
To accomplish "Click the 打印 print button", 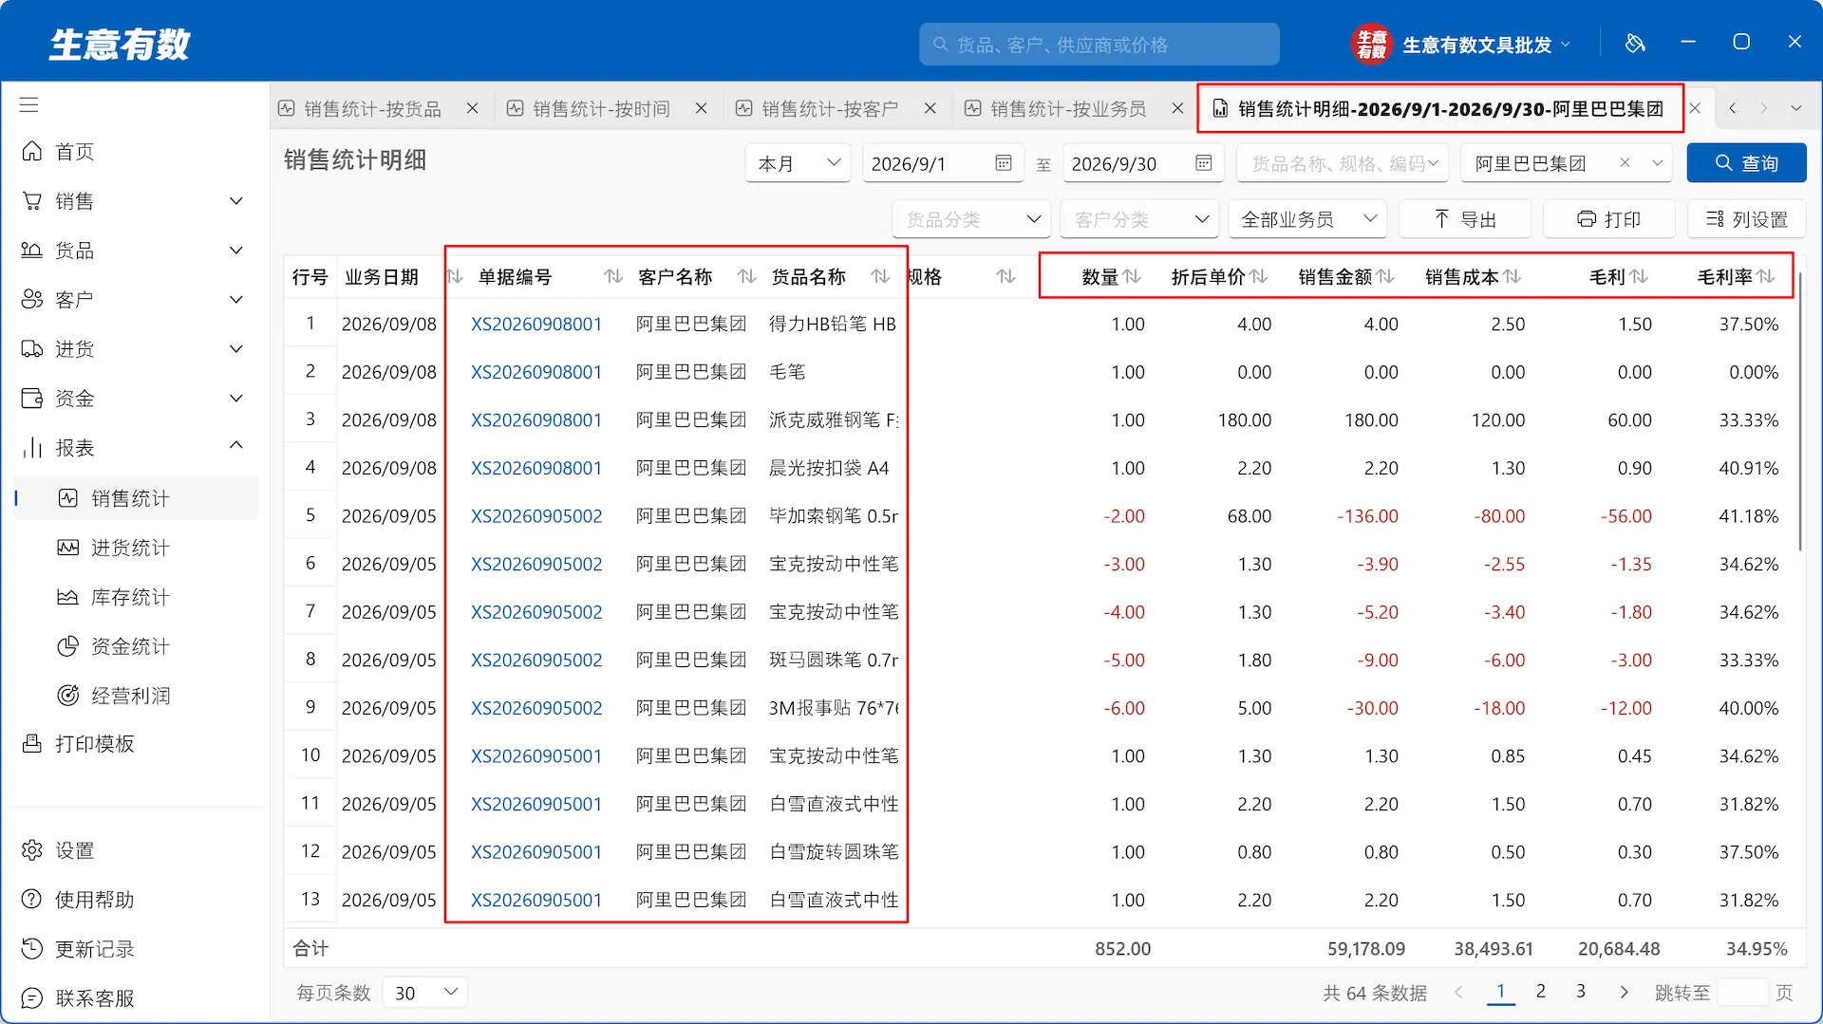I will pyautogui.click(x=1608, y=219).
